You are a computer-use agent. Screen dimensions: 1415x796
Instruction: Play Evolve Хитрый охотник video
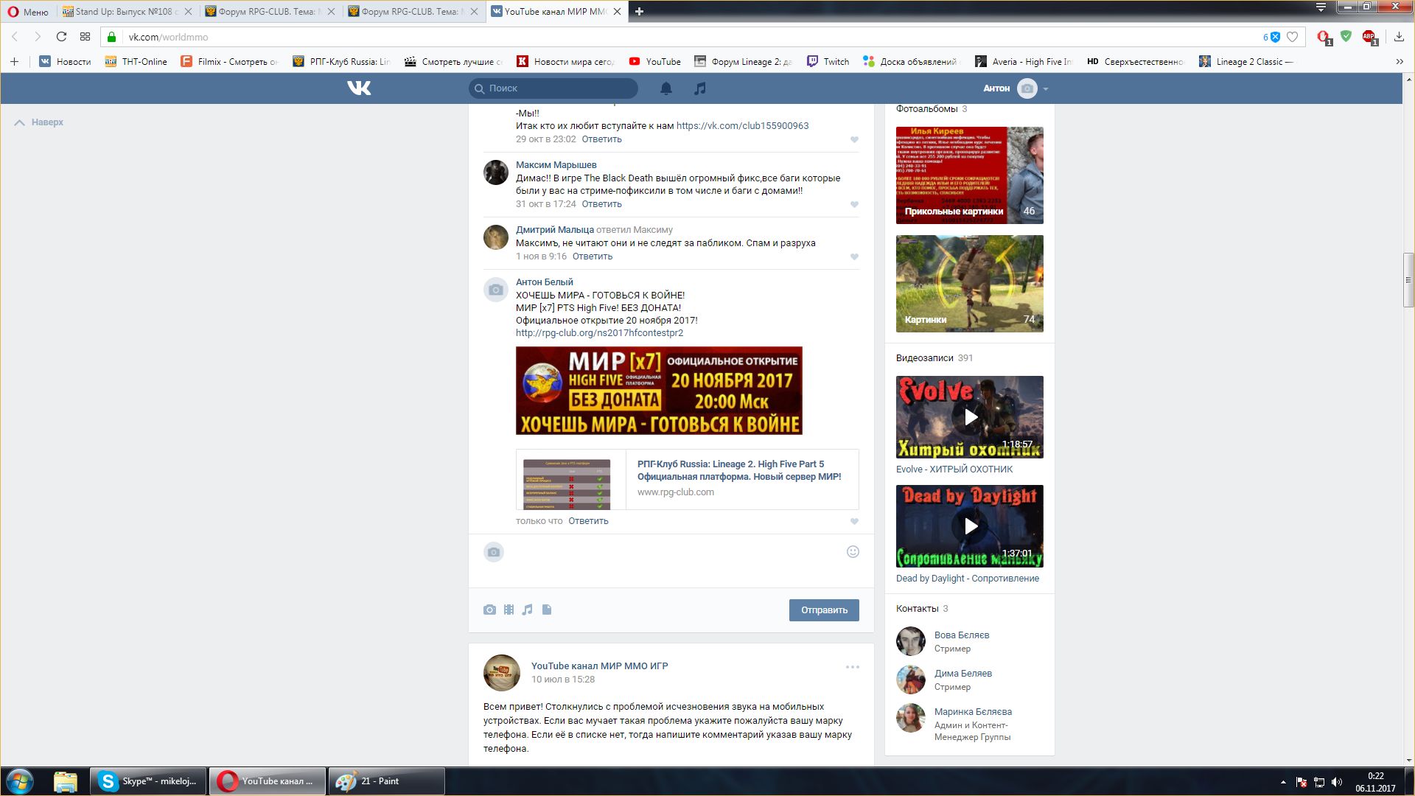pyautogui.click(x=970, y=417)
